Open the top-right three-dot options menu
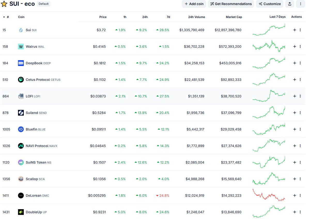 300,4
